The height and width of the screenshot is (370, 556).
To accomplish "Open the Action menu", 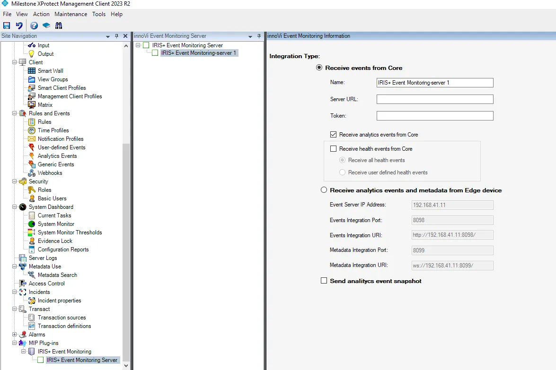I will (41, 14).
